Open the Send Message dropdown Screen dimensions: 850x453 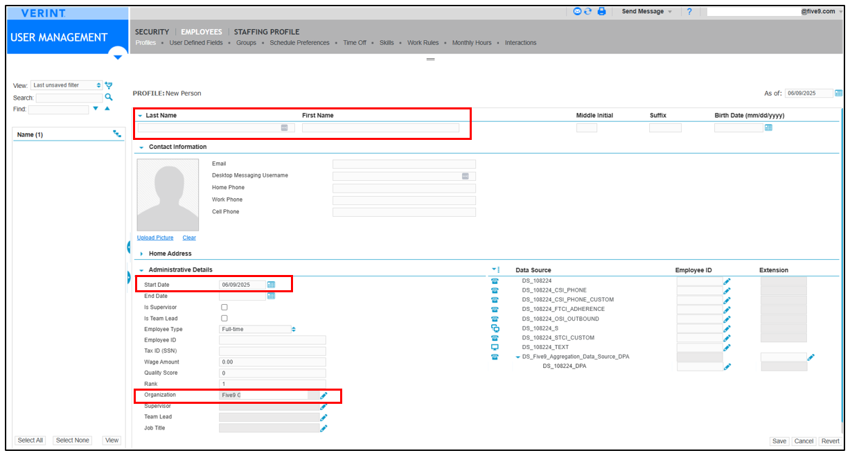point(646,12)
